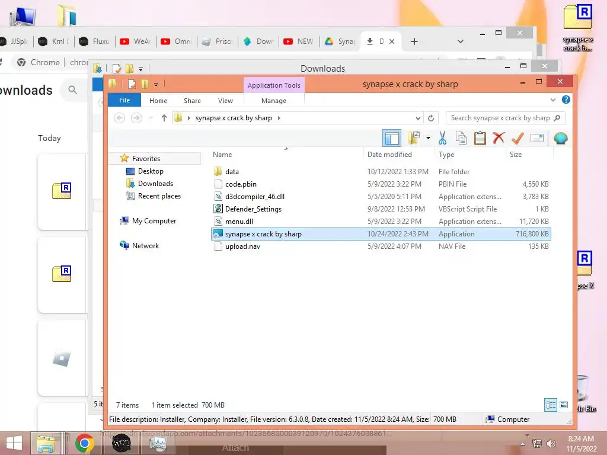This screenshot has width=607, height=455.
Task: Click the Search synapse x crack field
Action: point(505,118)
